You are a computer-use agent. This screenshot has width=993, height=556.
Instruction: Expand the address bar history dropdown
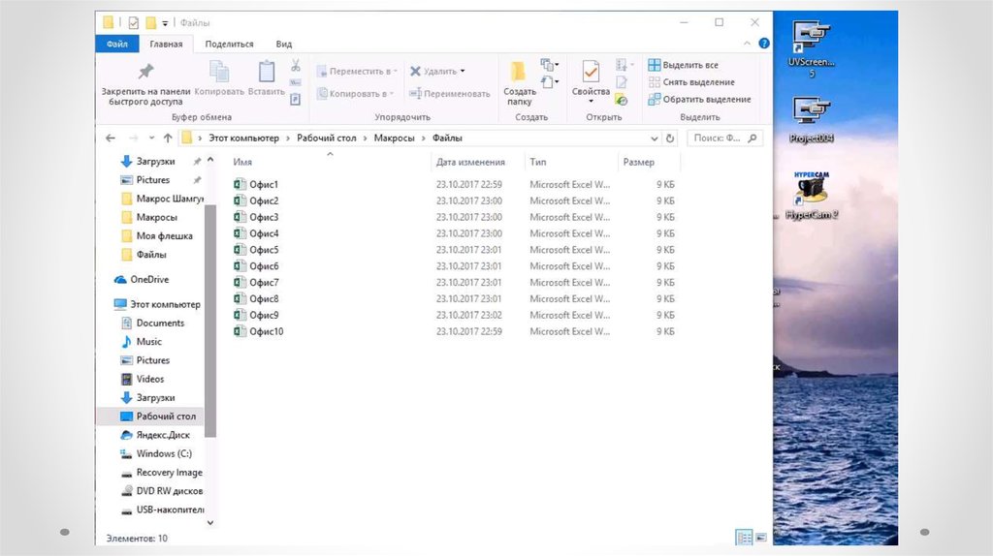653,139
